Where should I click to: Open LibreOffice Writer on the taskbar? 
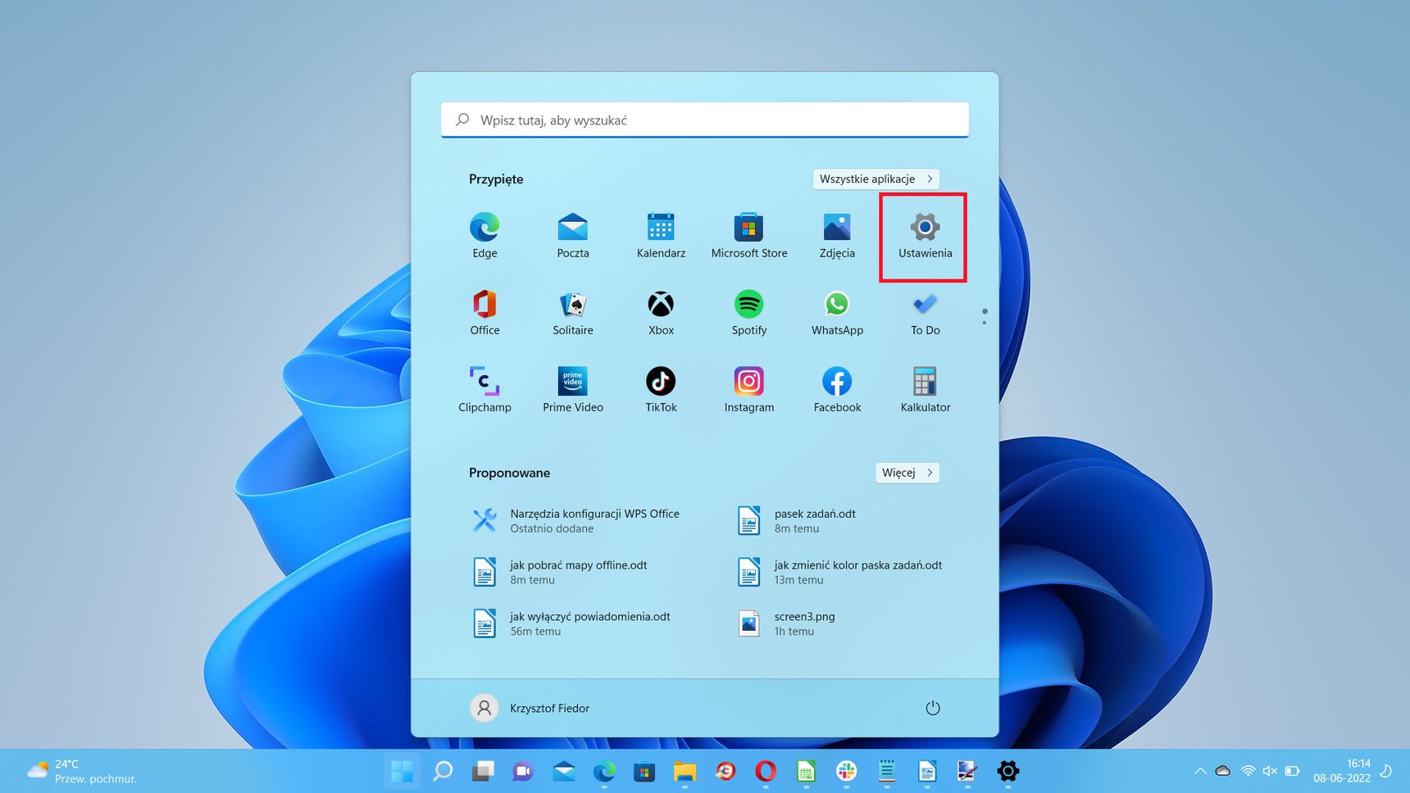927,771
